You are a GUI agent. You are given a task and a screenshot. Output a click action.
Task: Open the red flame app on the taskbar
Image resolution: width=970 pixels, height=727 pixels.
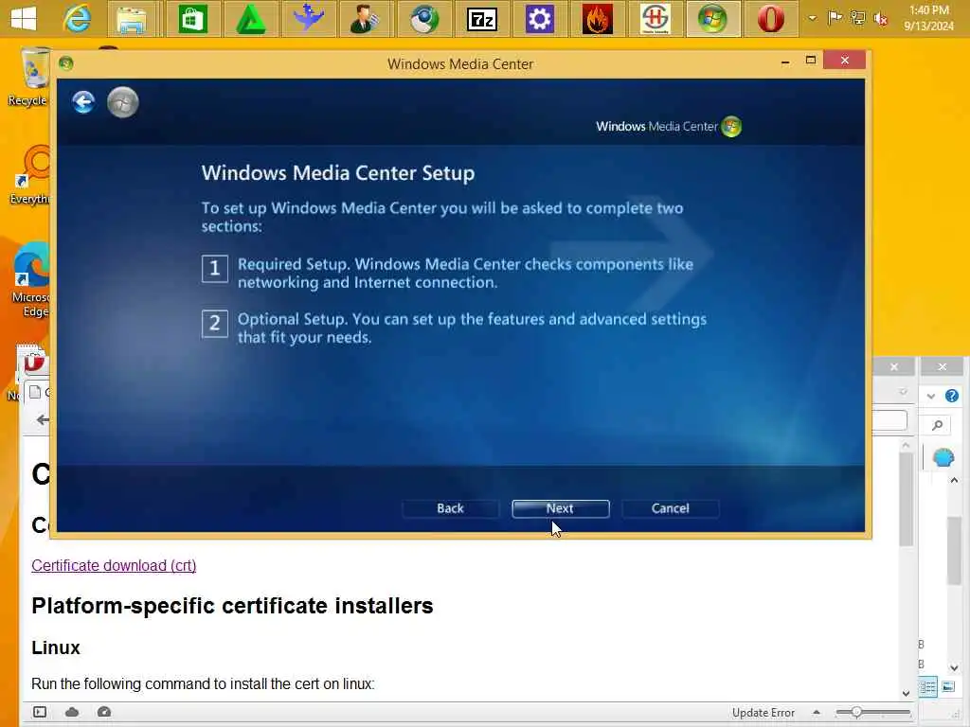(x=597, y=19)
